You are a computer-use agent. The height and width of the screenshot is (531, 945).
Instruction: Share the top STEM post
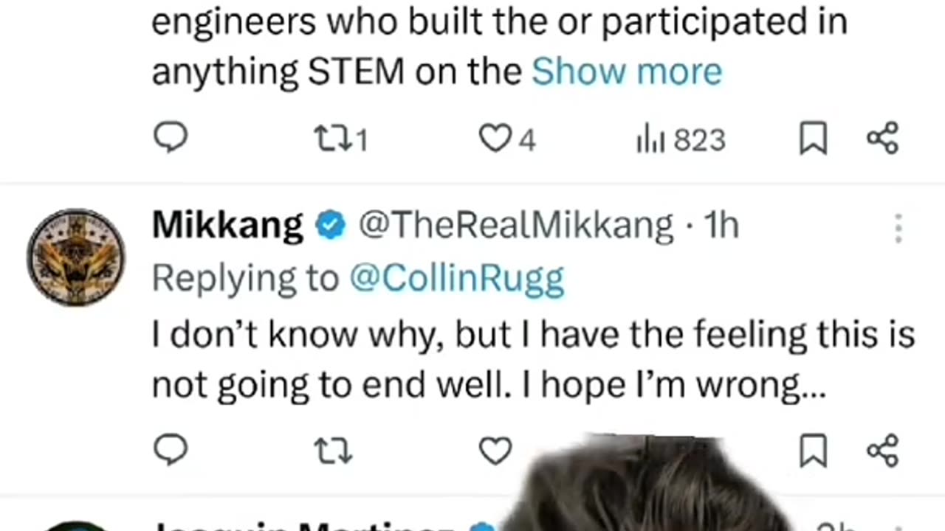point(882,139)
